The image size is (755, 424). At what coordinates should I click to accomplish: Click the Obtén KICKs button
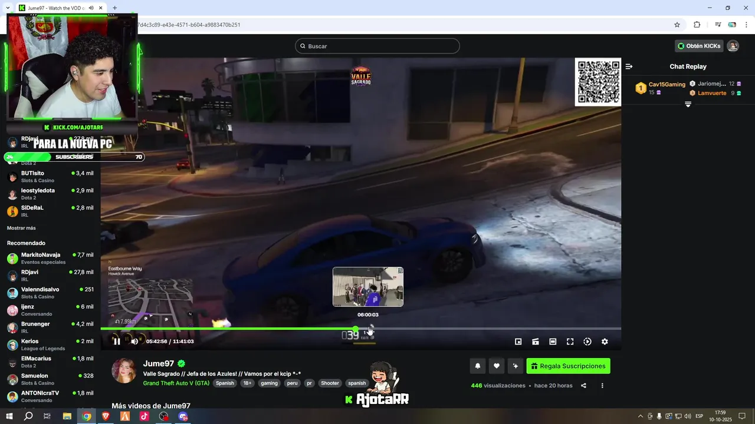699,46
